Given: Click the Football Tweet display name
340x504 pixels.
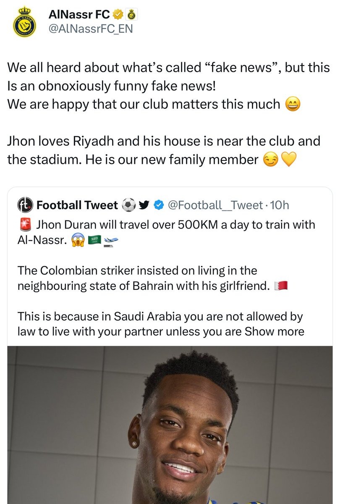Looking at the screenshot, I should 77,205.
